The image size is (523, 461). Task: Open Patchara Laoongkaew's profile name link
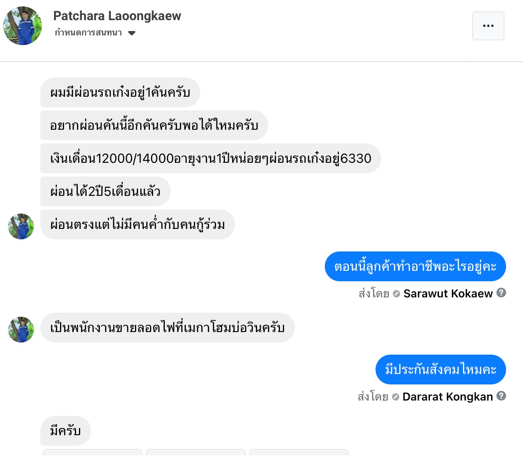pyautogui.click(x=117, y=16)
